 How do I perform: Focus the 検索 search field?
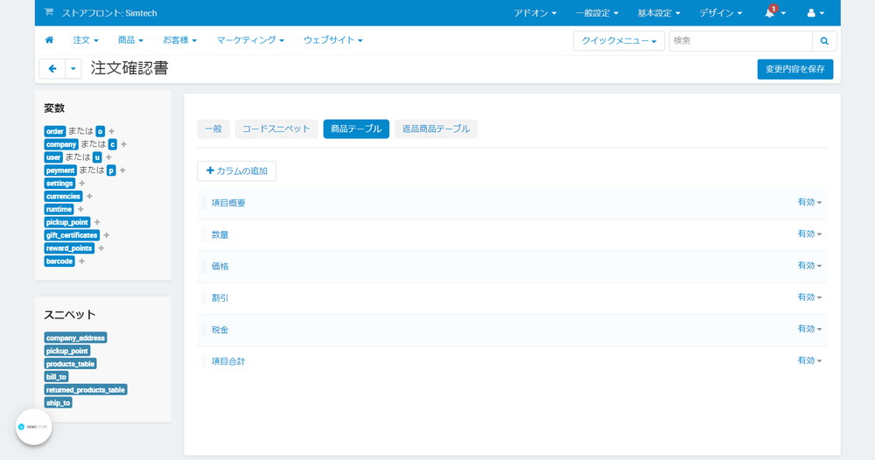[740, 41]
